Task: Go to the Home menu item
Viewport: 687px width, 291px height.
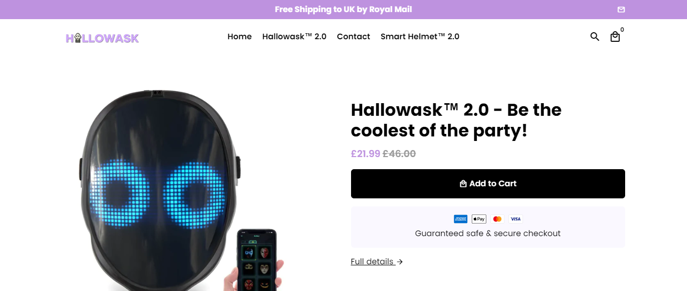Action: (239, 36)
